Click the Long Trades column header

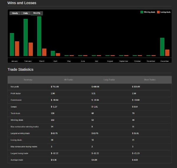tap(109, 80)
